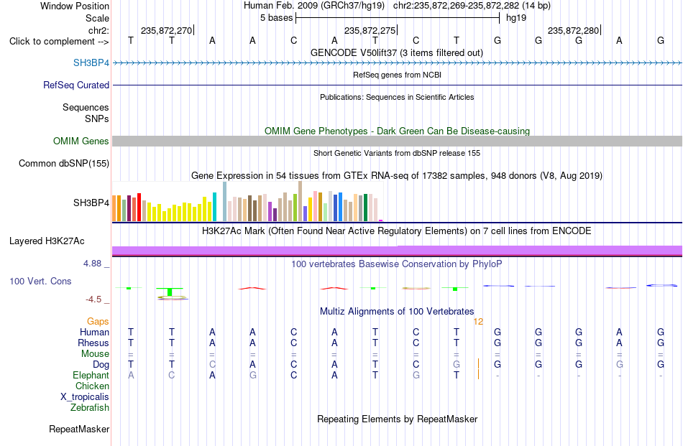Click the 4.88 PhyloP upper limit value
Screen dimensions: 683x446
(x=92, y=264)
